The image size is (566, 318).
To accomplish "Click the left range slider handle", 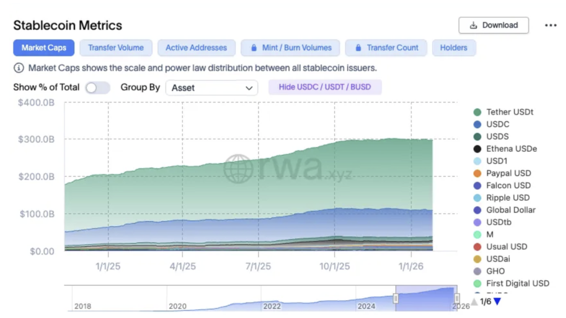I will point(396,298).
